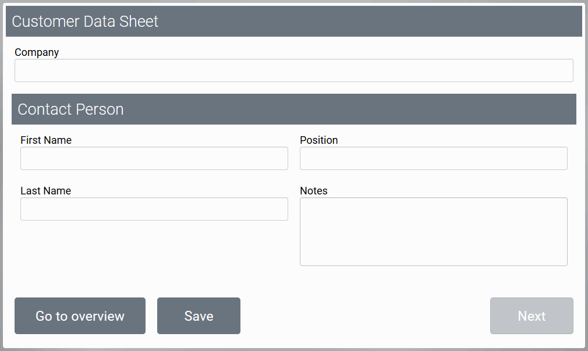The image size is (588, 351).
Task: Click the Customer Data Sheet header bar
Action: coord(294,21)
